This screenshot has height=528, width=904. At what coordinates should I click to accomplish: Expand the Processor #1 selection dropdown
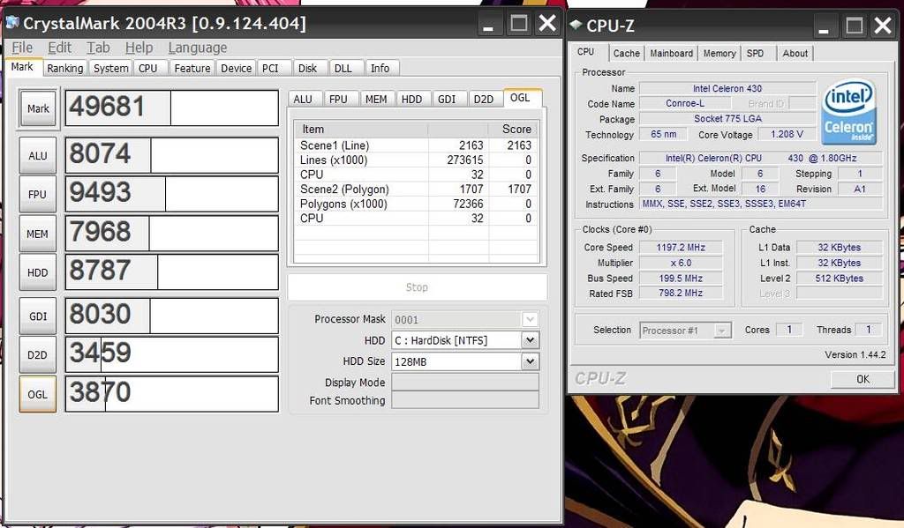point(720,331)
